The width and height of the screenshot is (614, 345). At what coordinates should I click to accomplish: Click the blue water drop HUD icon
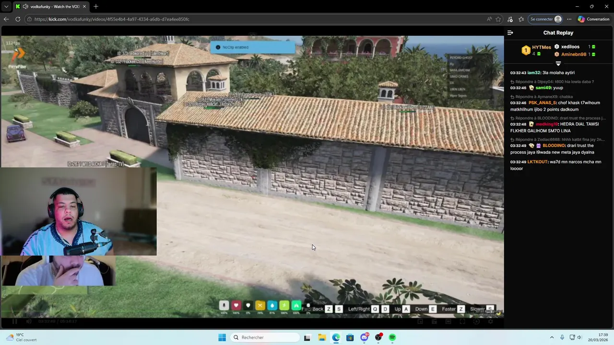point(272,305)
